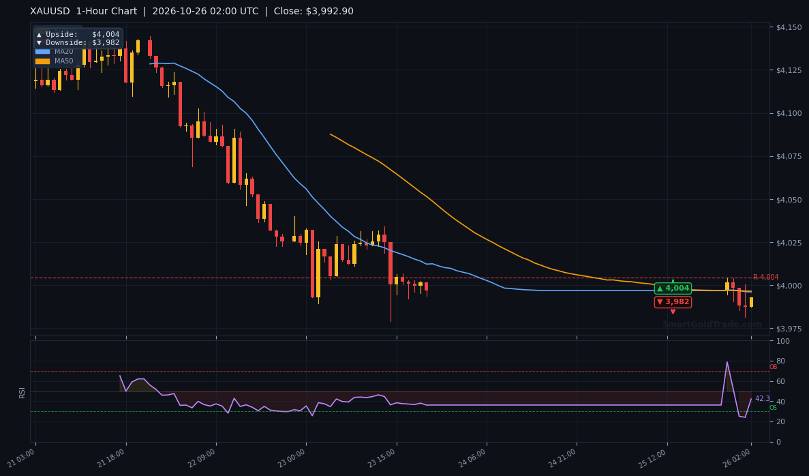Click the $4,100 price axis label
The width and height of the screenshot is (809, 476).
point(789,113)
